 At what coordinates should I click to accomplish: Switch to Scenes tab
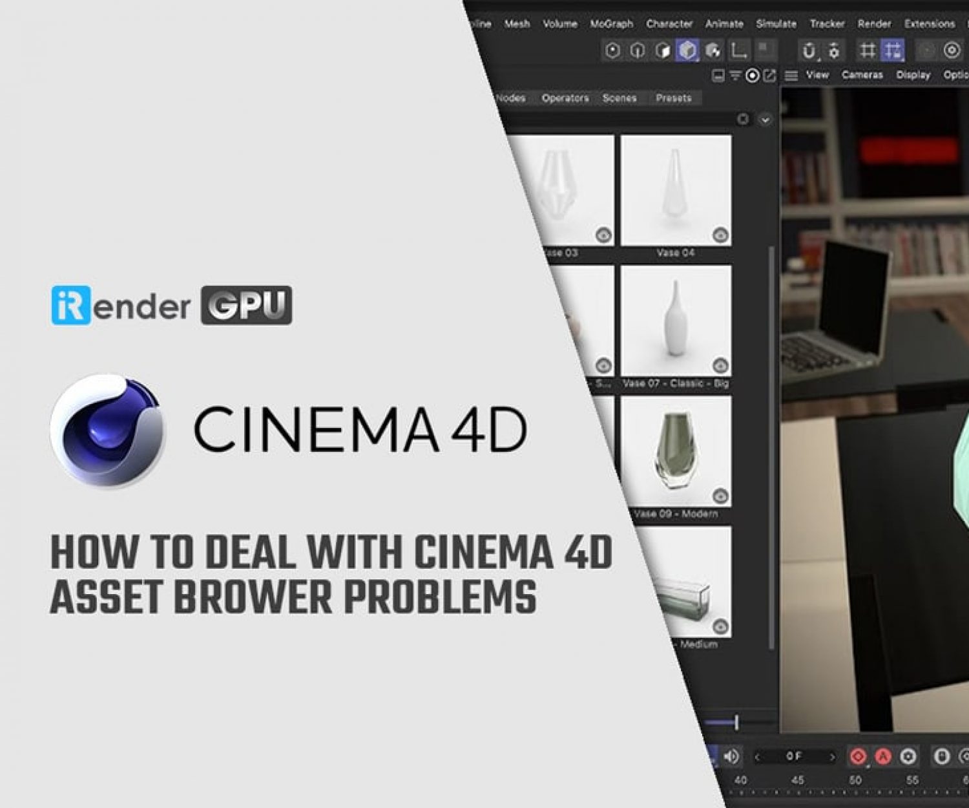point(620,98)
